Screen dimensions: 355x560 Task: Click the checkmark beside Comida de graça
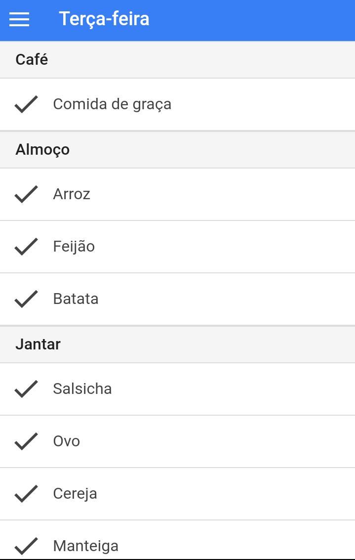pos(26,104)
